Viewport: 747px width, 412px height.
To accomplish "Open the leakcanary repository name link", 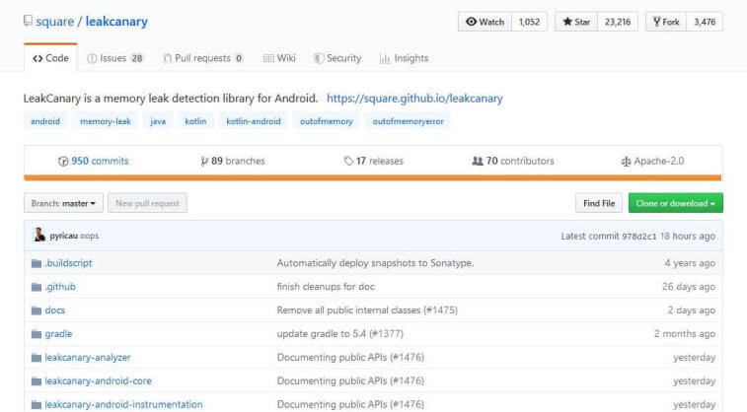I will 116,22.
